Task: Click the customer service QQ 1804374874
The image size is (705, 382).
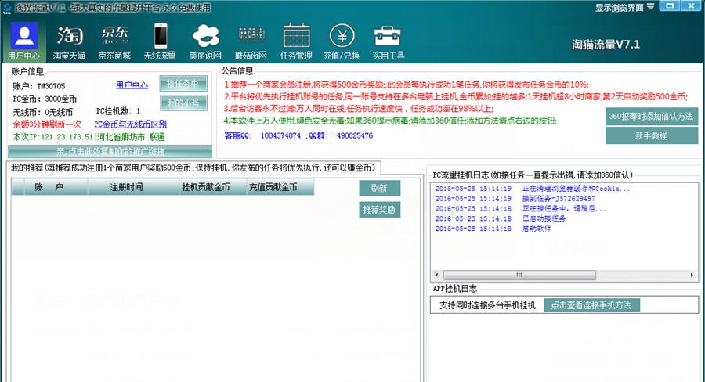Action: click(280, 135)
